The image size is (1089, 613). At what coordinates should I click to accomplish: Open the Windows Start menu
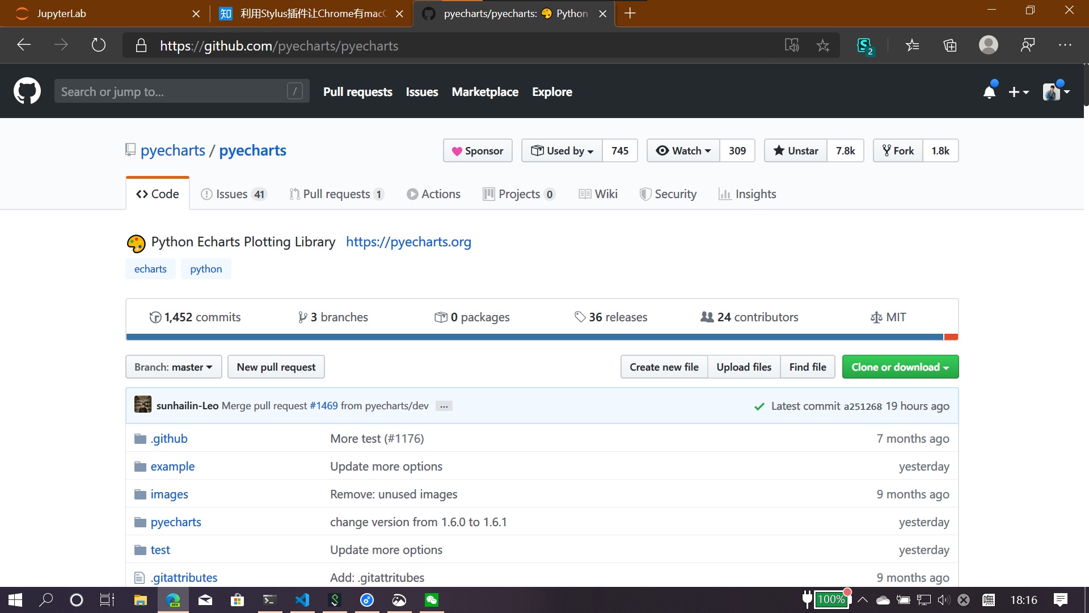[15, 600]
